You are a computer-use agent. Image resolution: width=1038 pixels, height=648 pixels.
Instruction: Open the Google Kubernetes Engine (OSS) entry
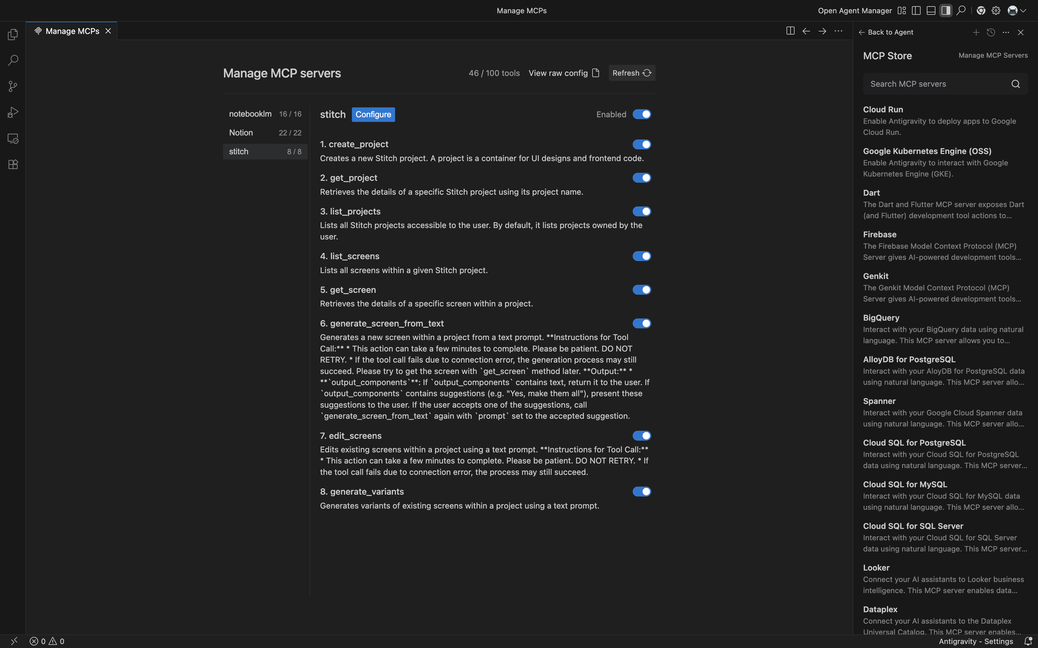(945, 162)
